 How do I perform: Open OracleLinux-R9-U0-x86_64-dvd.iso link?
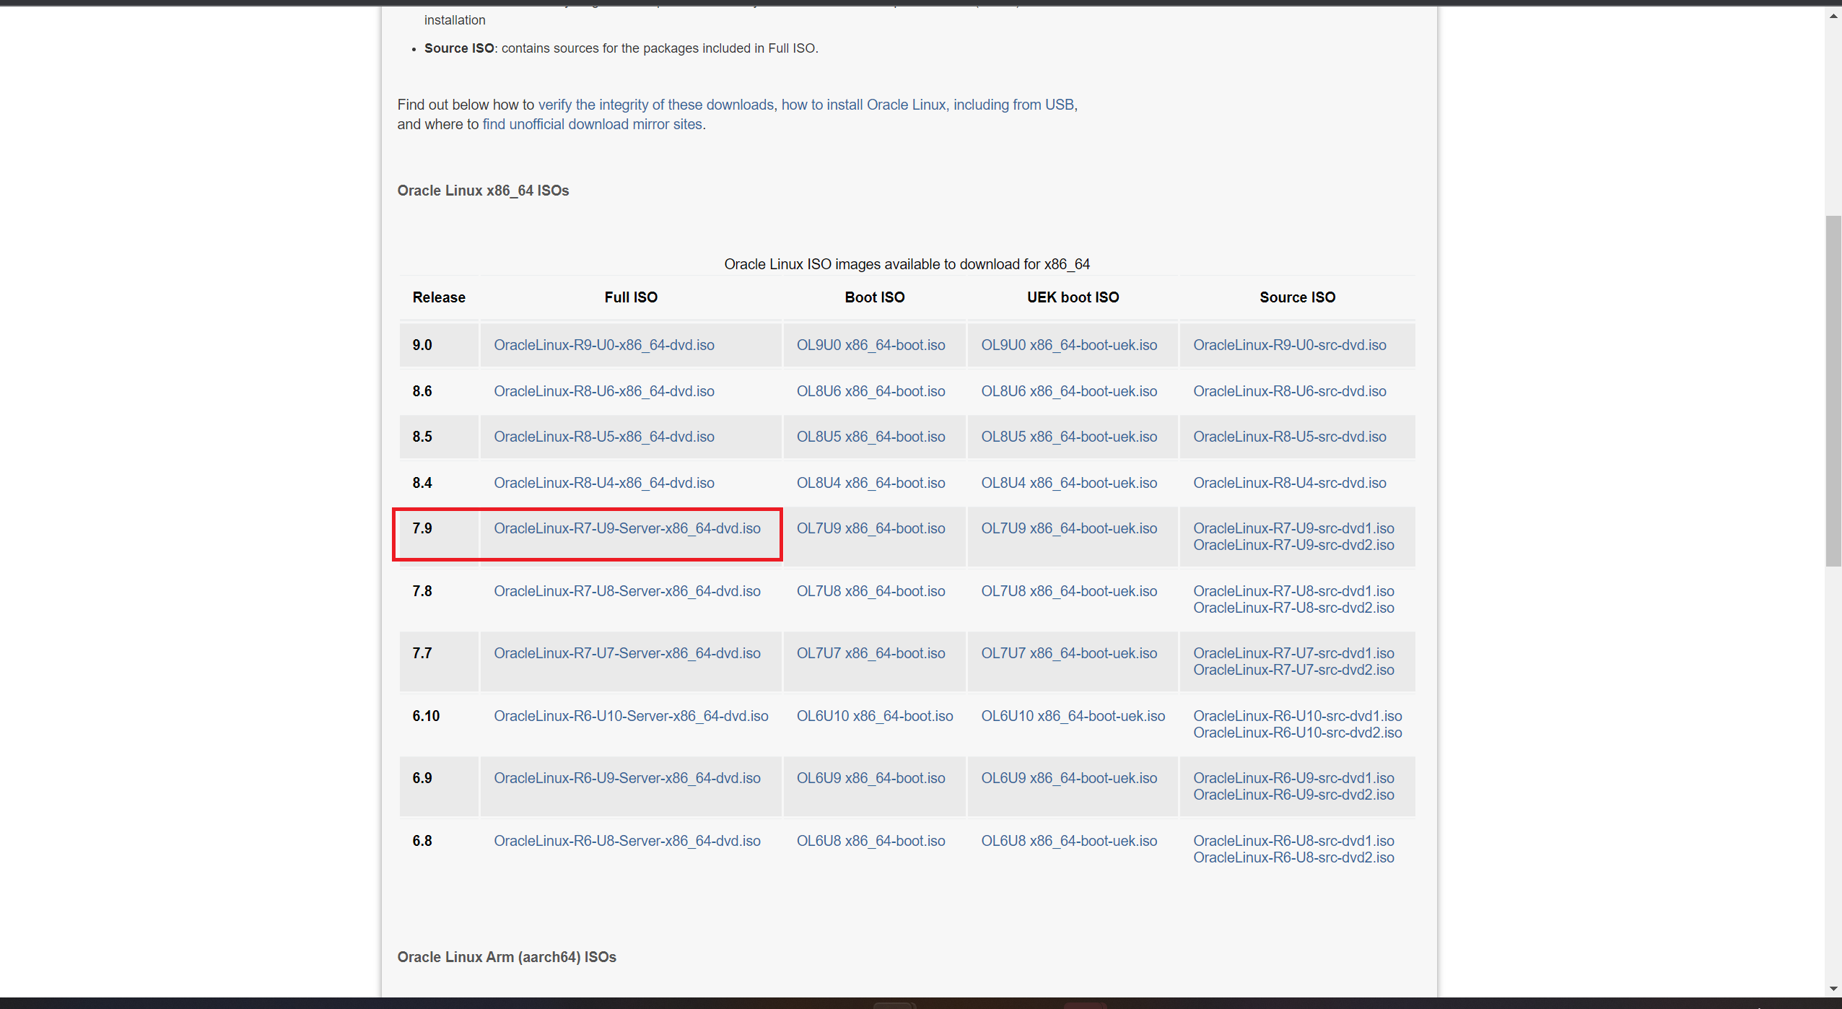pyautogui.click(x=603, y=345)
